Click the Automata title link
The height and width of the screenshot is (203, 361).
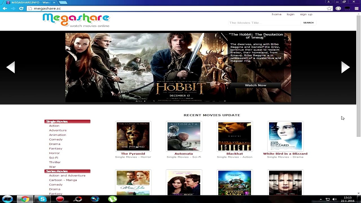[184, 154]
